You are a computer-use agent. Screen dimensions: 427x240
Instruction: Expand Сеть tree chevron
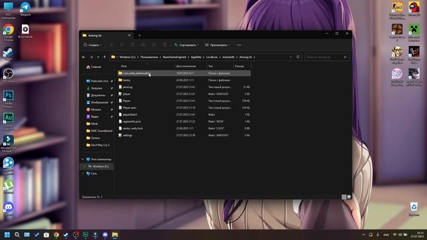point(83,173)
